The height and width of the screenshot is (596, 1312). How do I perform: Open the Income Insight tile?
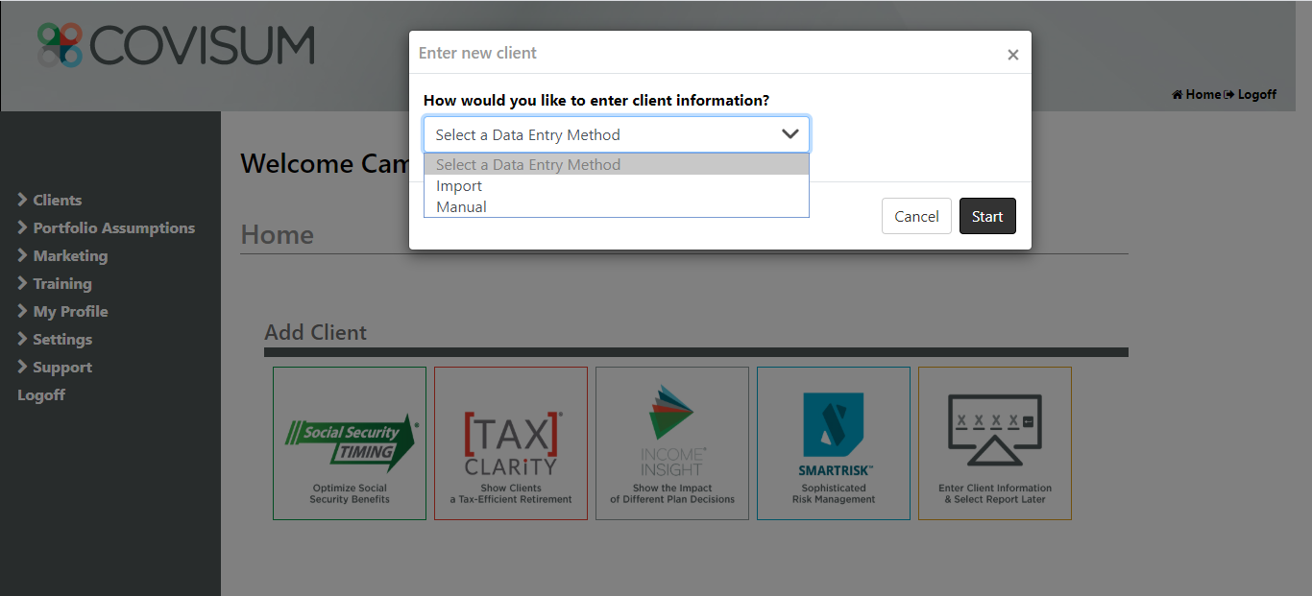point(672,443)
